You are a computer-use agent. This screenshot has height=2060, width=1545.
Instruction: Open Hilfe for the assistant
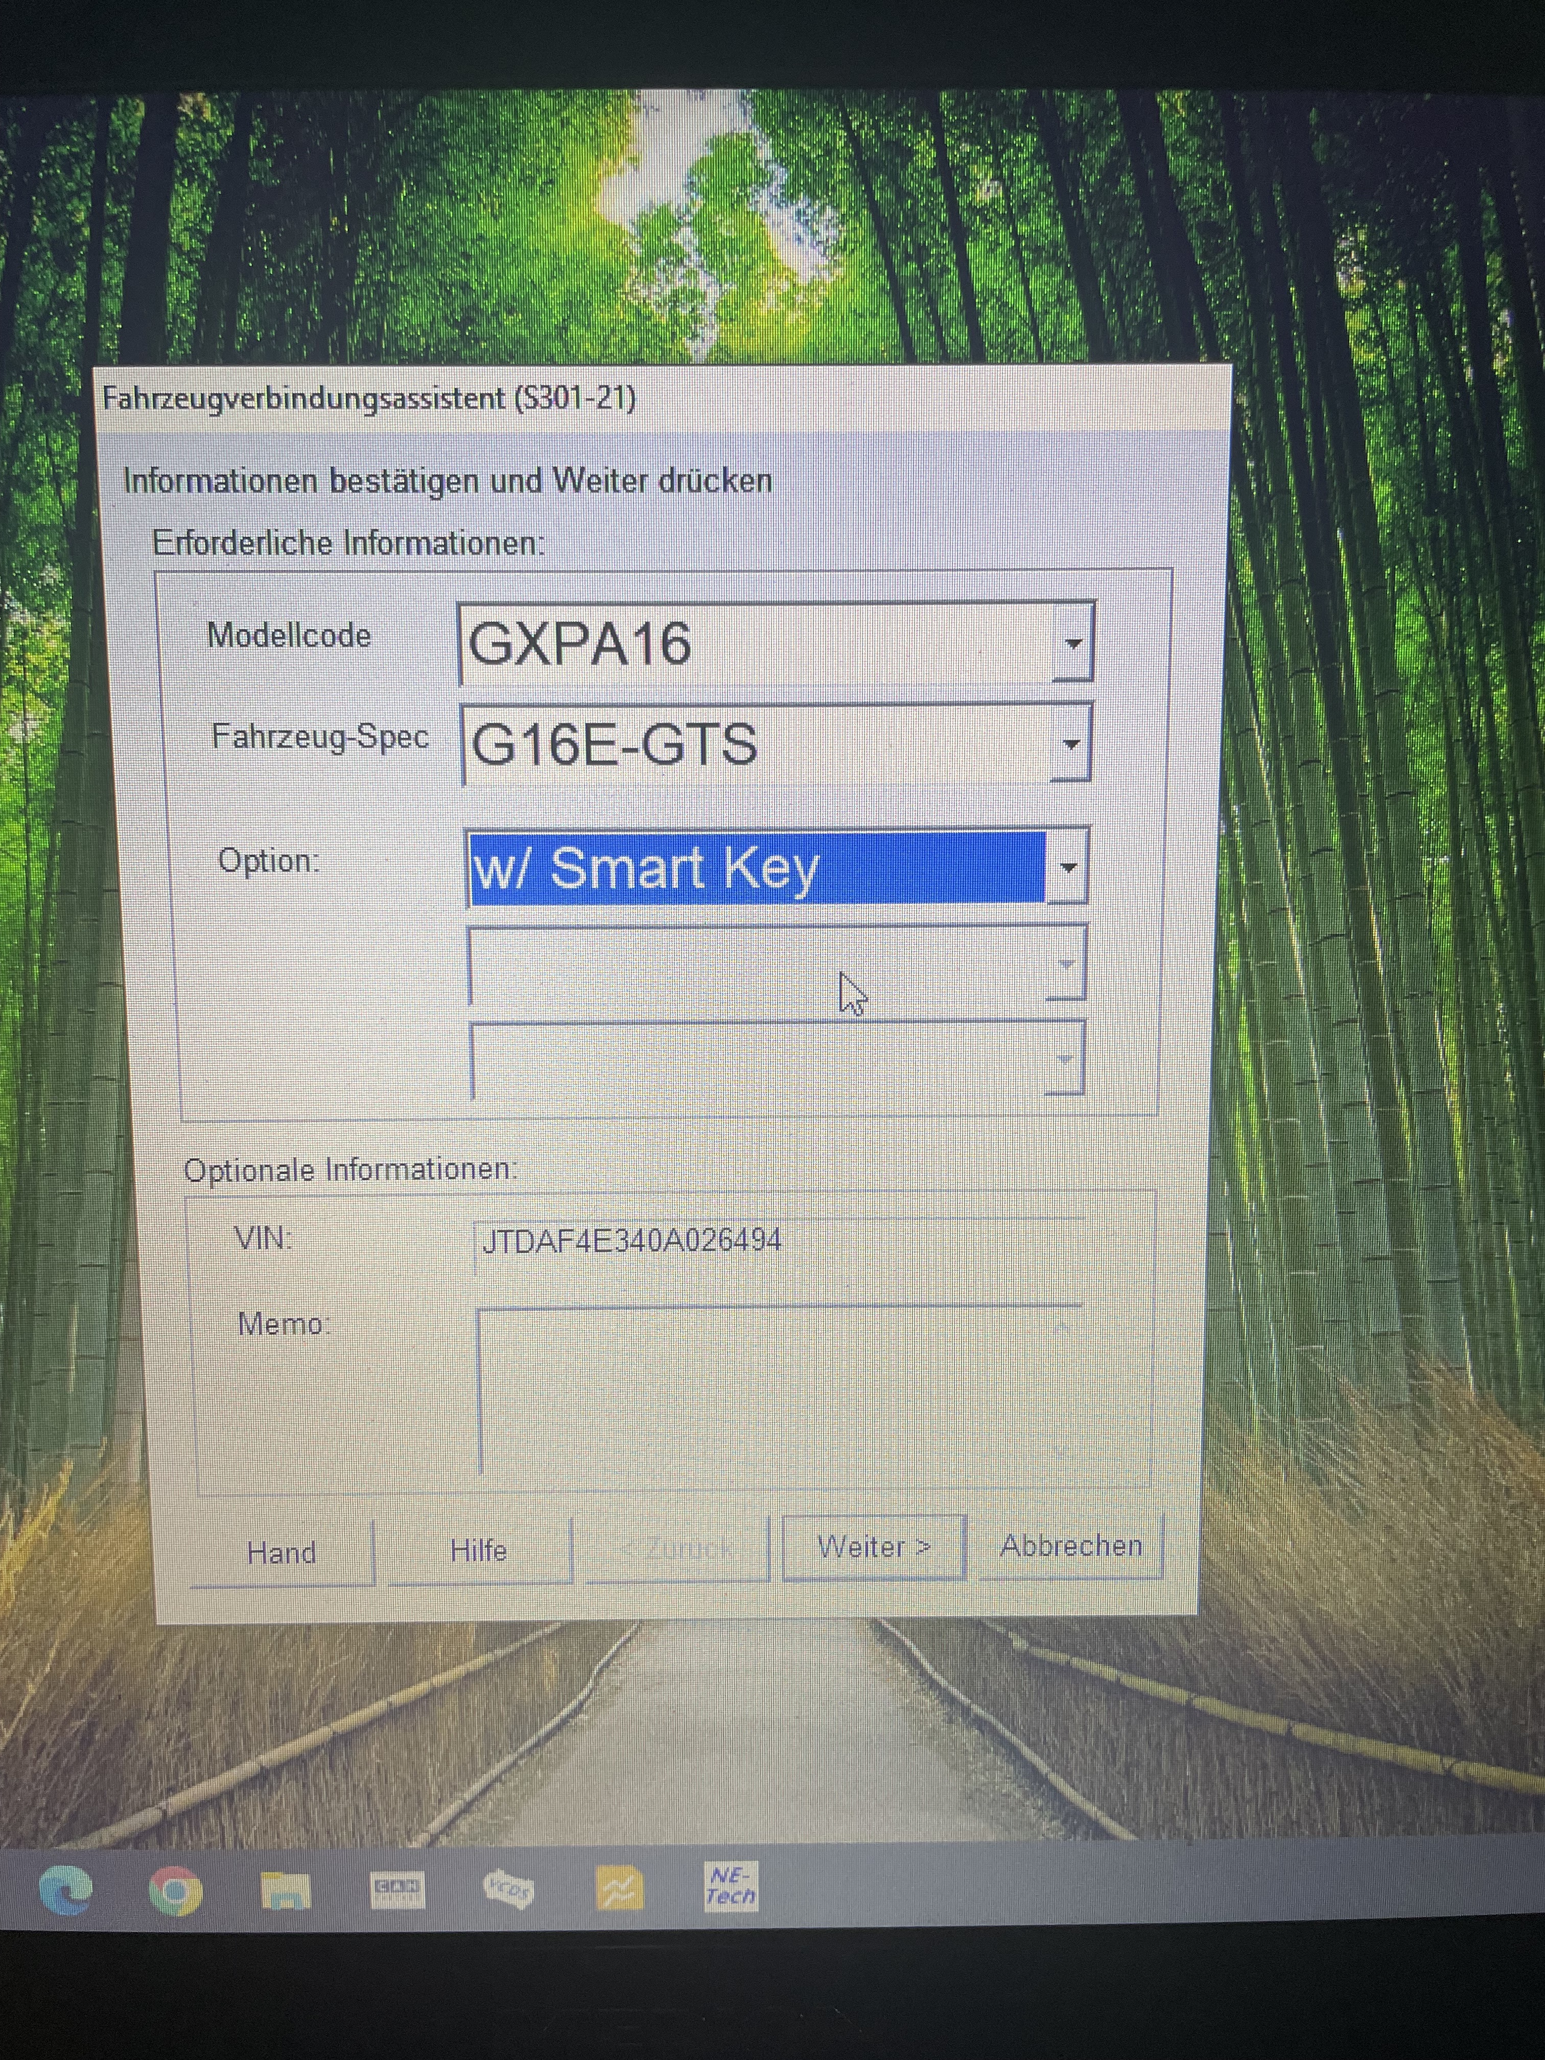pos(479,1551)
